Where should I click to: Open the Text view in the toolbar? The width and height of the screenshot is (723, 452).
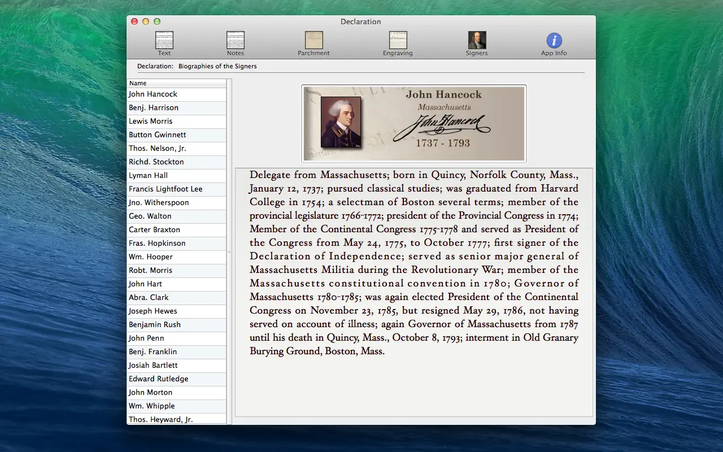coord(164,42)
